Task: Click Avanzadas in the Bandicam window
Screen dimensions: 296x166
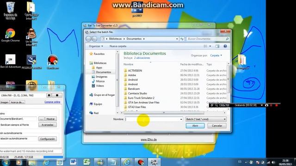Action: 48,125
